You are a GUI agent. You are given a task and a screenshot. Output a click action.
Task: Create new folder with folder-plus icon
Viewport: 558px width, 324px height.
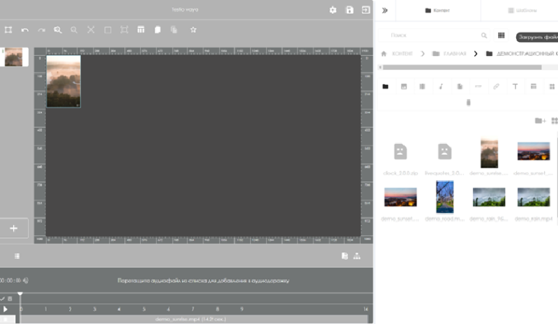[540, 121]
